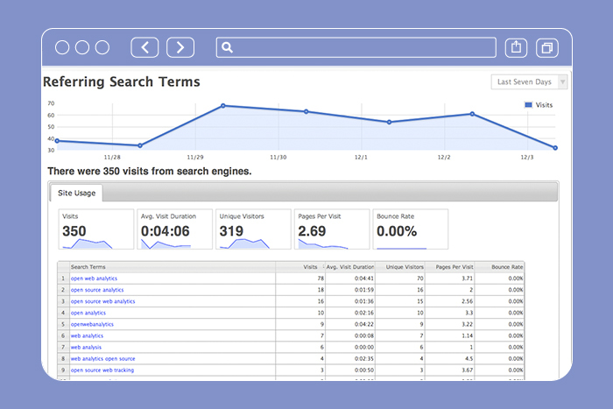Image resolution: width=613 pixels, height=409 pixels.
Task: Open the tab overview icon
Action: coord(547,47)
